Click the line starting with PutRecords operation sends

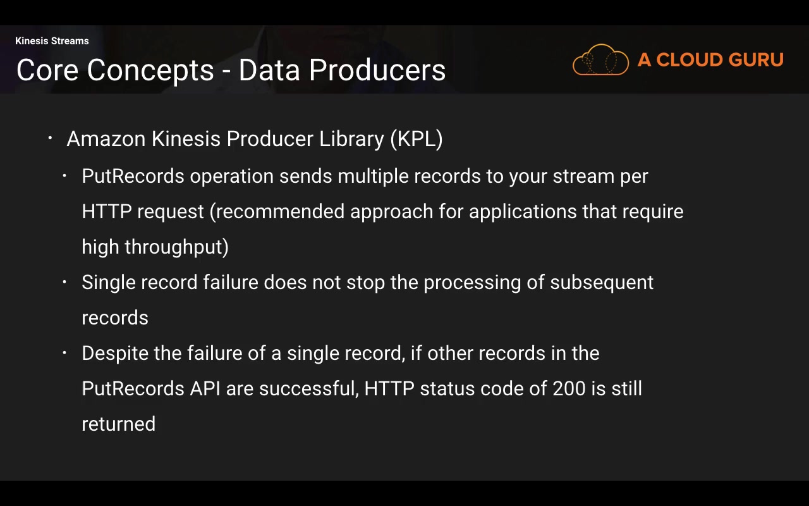(365, 176)
